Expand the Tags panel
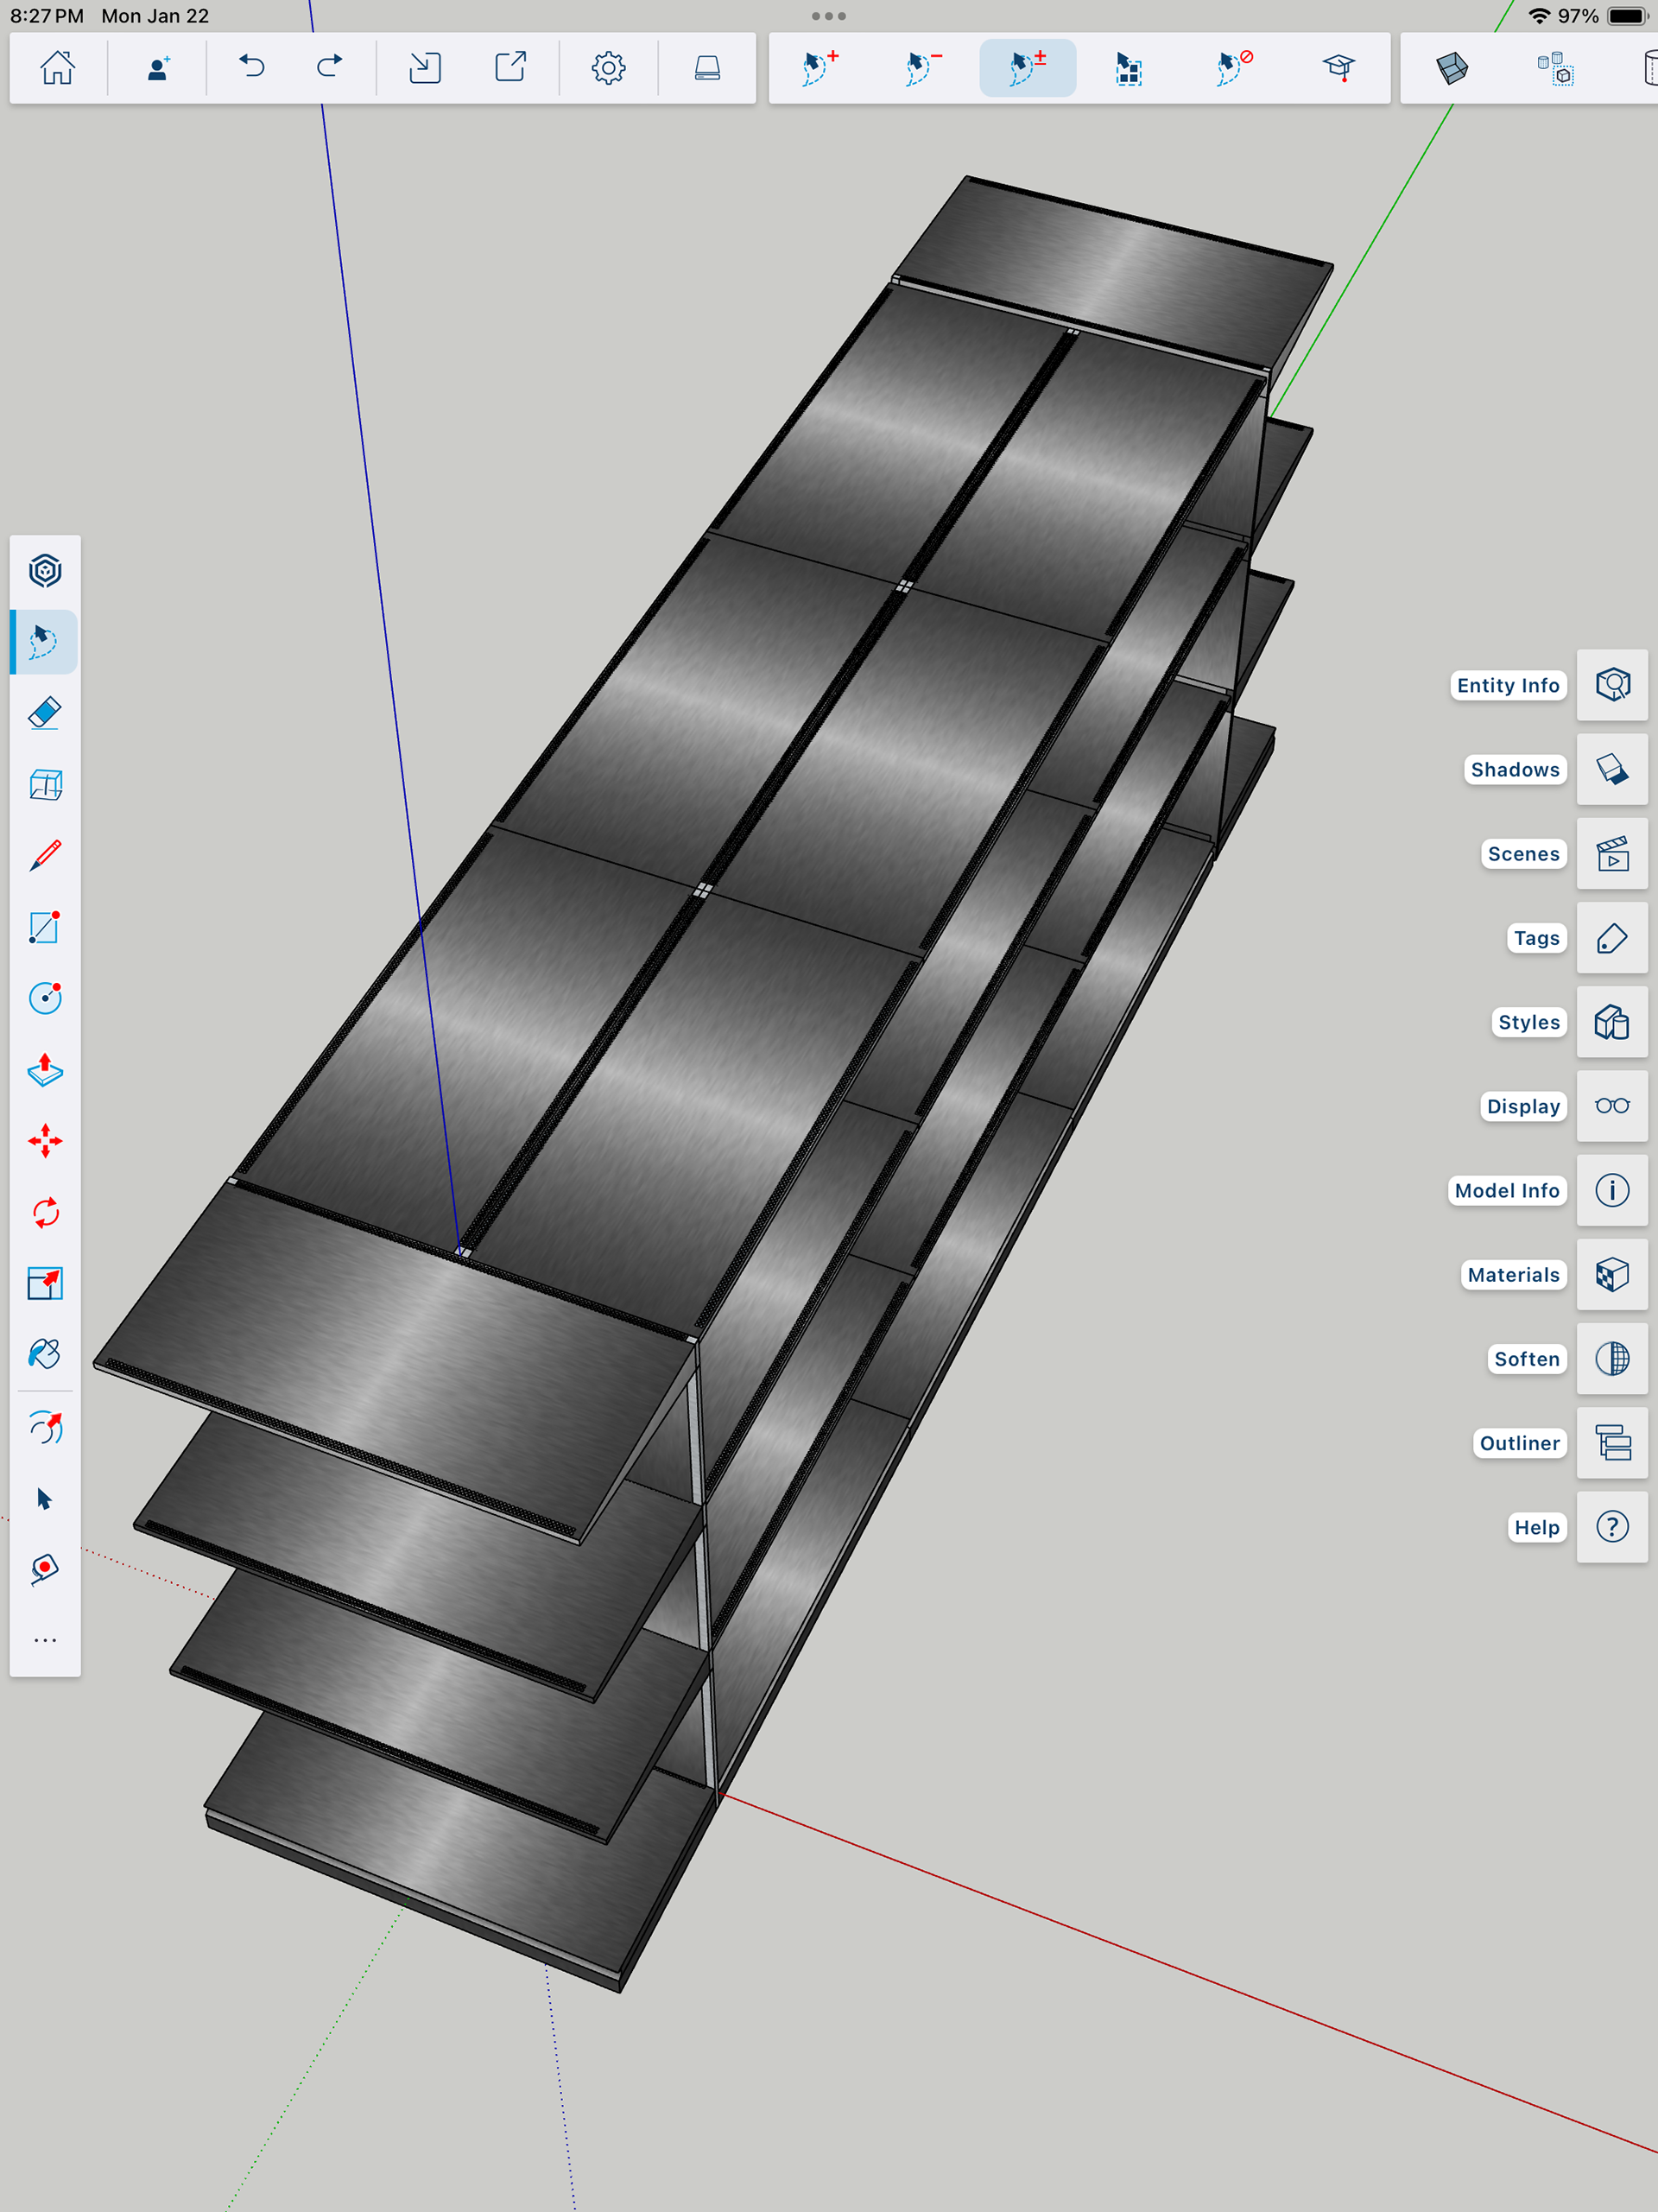The width and height of the screenshot is (1658, 2212). pos(1611,938)
